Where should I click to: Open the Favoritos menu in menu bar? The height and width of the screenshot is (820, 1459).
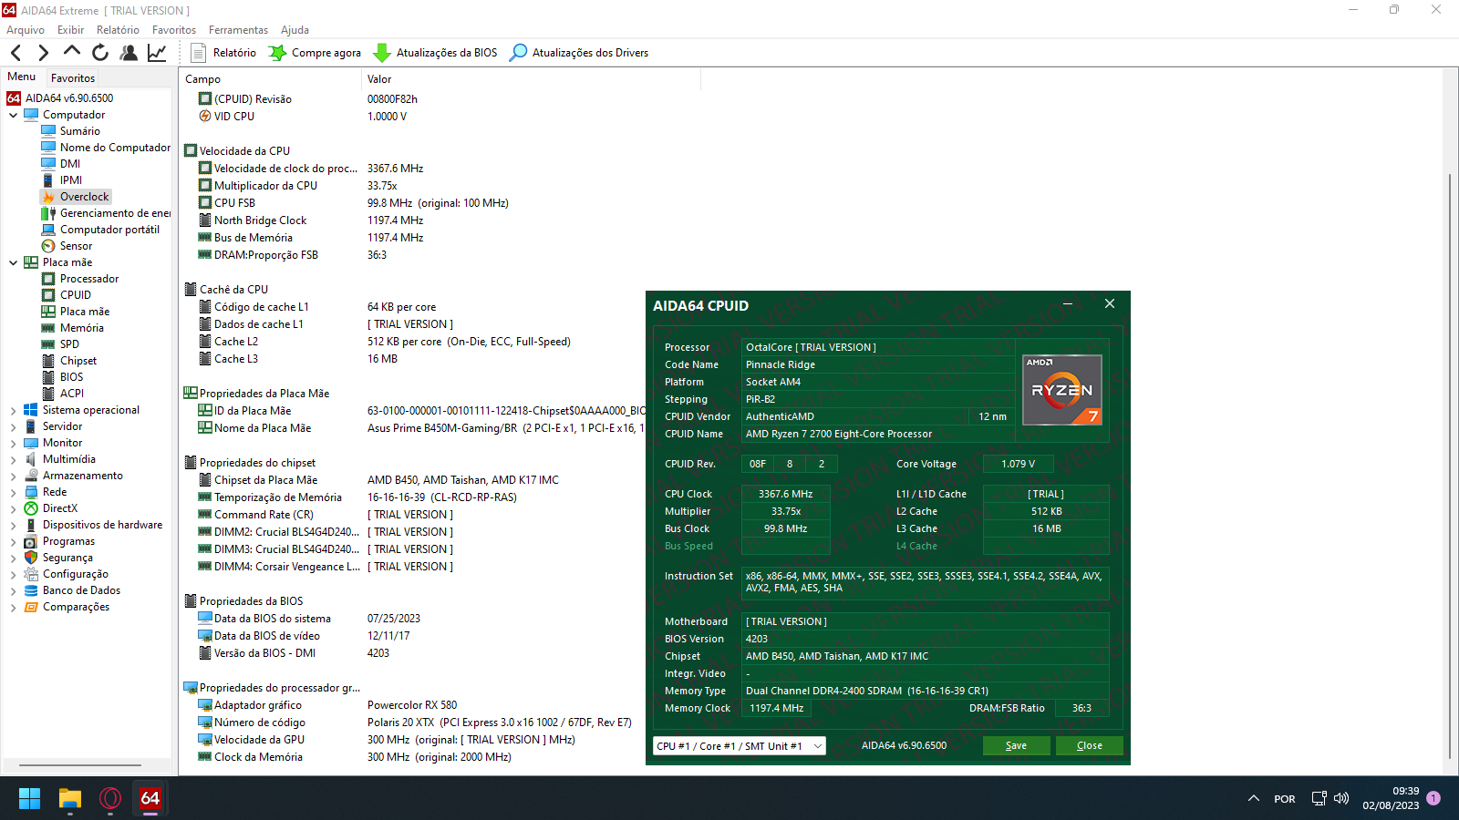coord(174,30)
